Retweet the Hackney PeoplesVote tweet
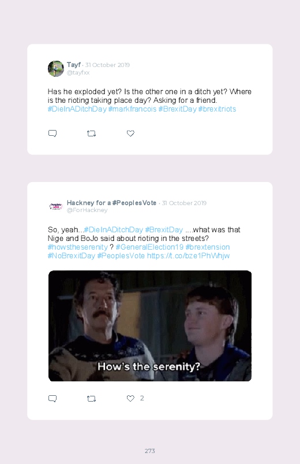The image size is (300, 464). (x=91, y=399)
